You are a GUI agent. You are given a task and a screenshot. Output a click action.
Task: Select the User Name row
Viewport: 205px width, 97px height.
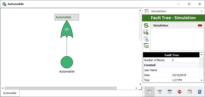pyautogui.click(x=171, y=70)
